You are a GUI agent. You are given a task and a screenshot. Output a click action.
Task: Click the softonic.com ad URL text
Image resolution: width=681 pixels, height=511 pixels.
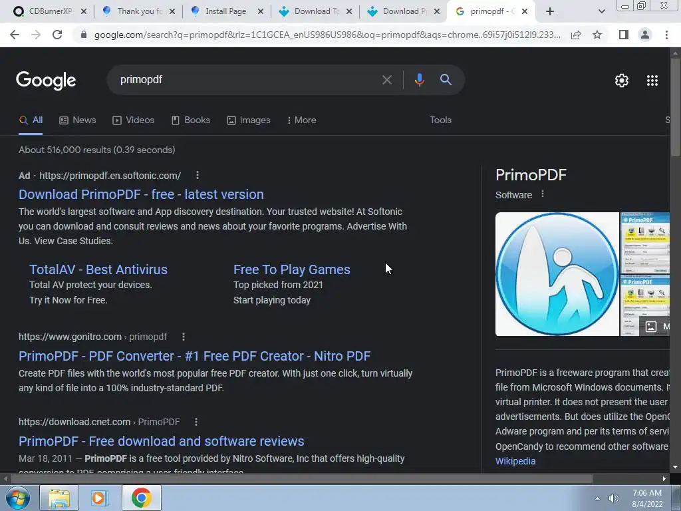pyautogui.click(x=110, y=176)
